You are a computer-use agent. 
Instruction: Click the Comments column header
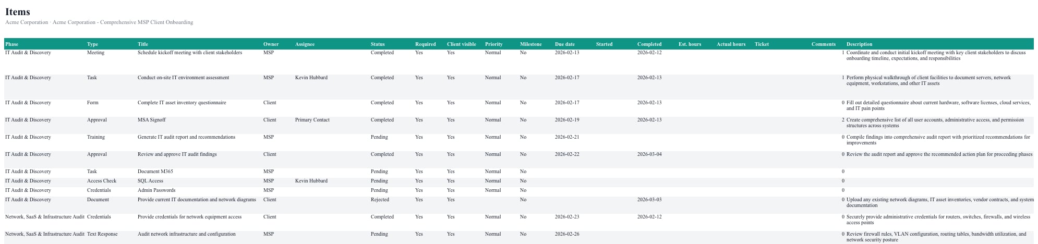[x=824, y=44]
